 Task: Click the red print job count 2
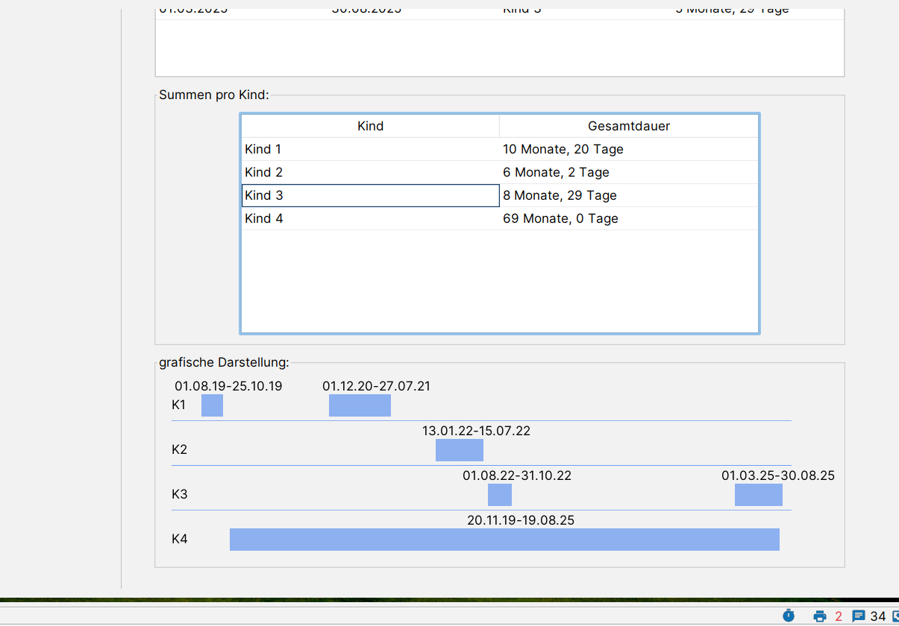pos(839,616)
